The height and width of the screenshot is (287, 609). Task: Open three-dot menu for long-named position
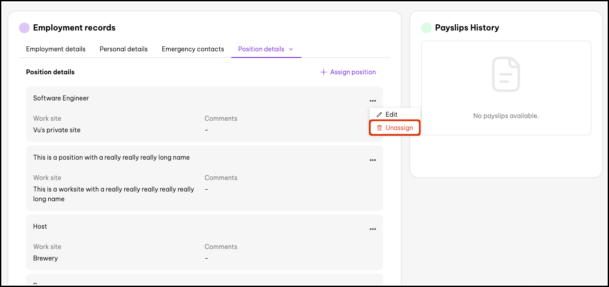tap(373, 160)
